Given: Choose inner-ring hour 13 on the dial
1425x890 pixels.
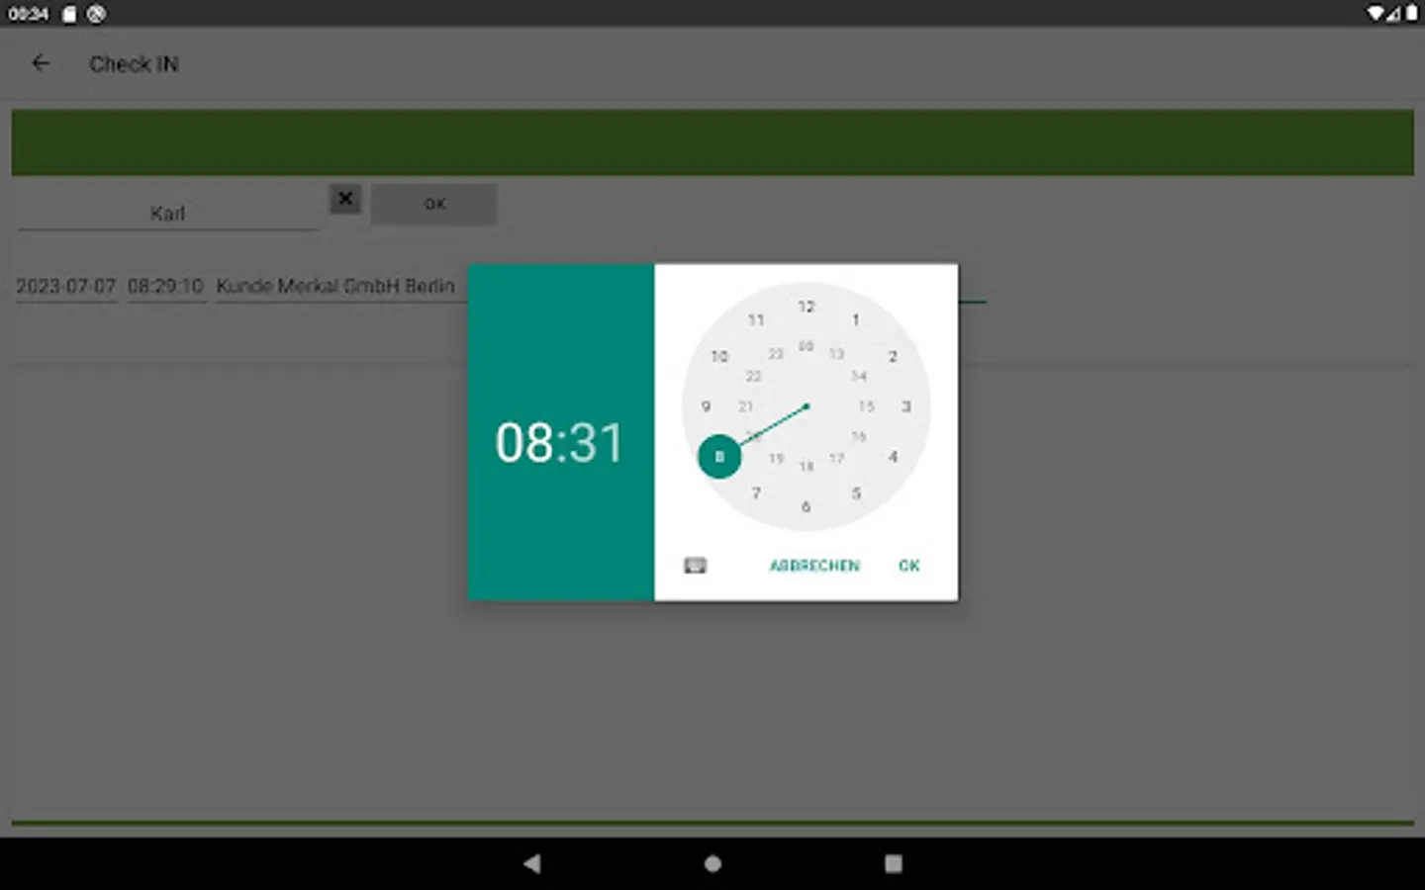Looking at the screenshot, I should [x=836, y=354].
